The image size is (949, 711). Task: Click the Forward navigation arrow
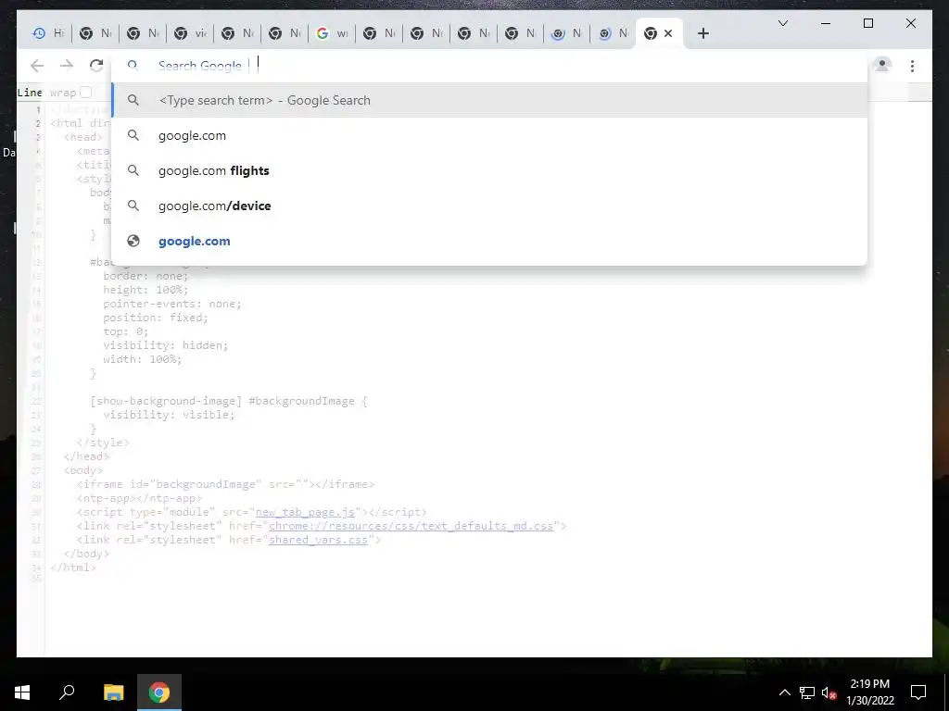67,66
